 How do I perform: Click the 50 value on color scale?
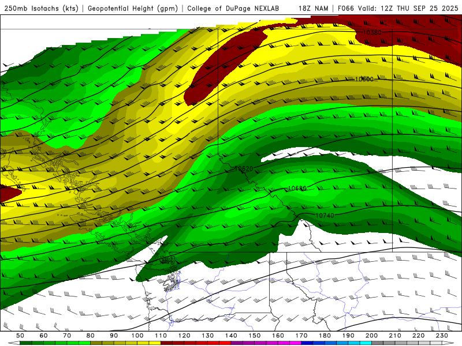point(20,336)
